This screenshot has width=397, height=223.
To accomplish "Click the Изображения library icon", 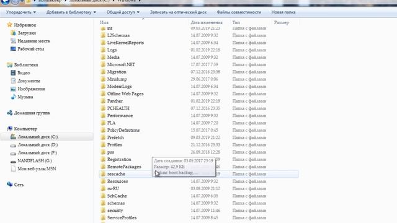I will [x=13, y=89].
